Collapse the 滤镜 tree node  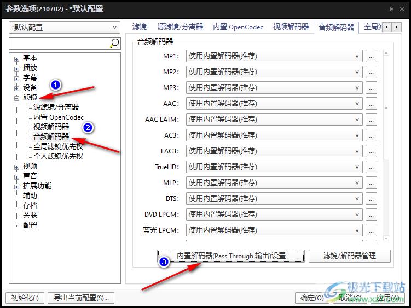[x=17, y=98]
